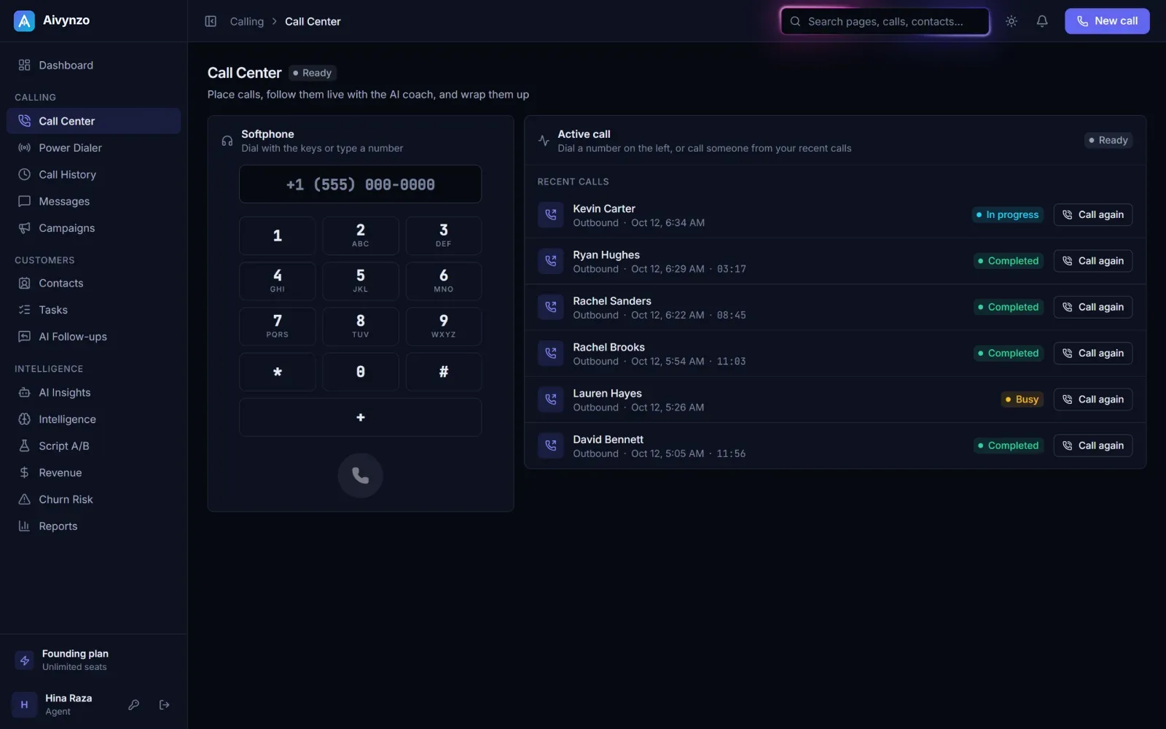The image size is (1166, 729).
Task: Open Script A/B page
Action: [x=93, y=446]
